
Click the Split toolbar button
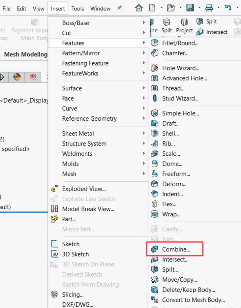point(207,21)
